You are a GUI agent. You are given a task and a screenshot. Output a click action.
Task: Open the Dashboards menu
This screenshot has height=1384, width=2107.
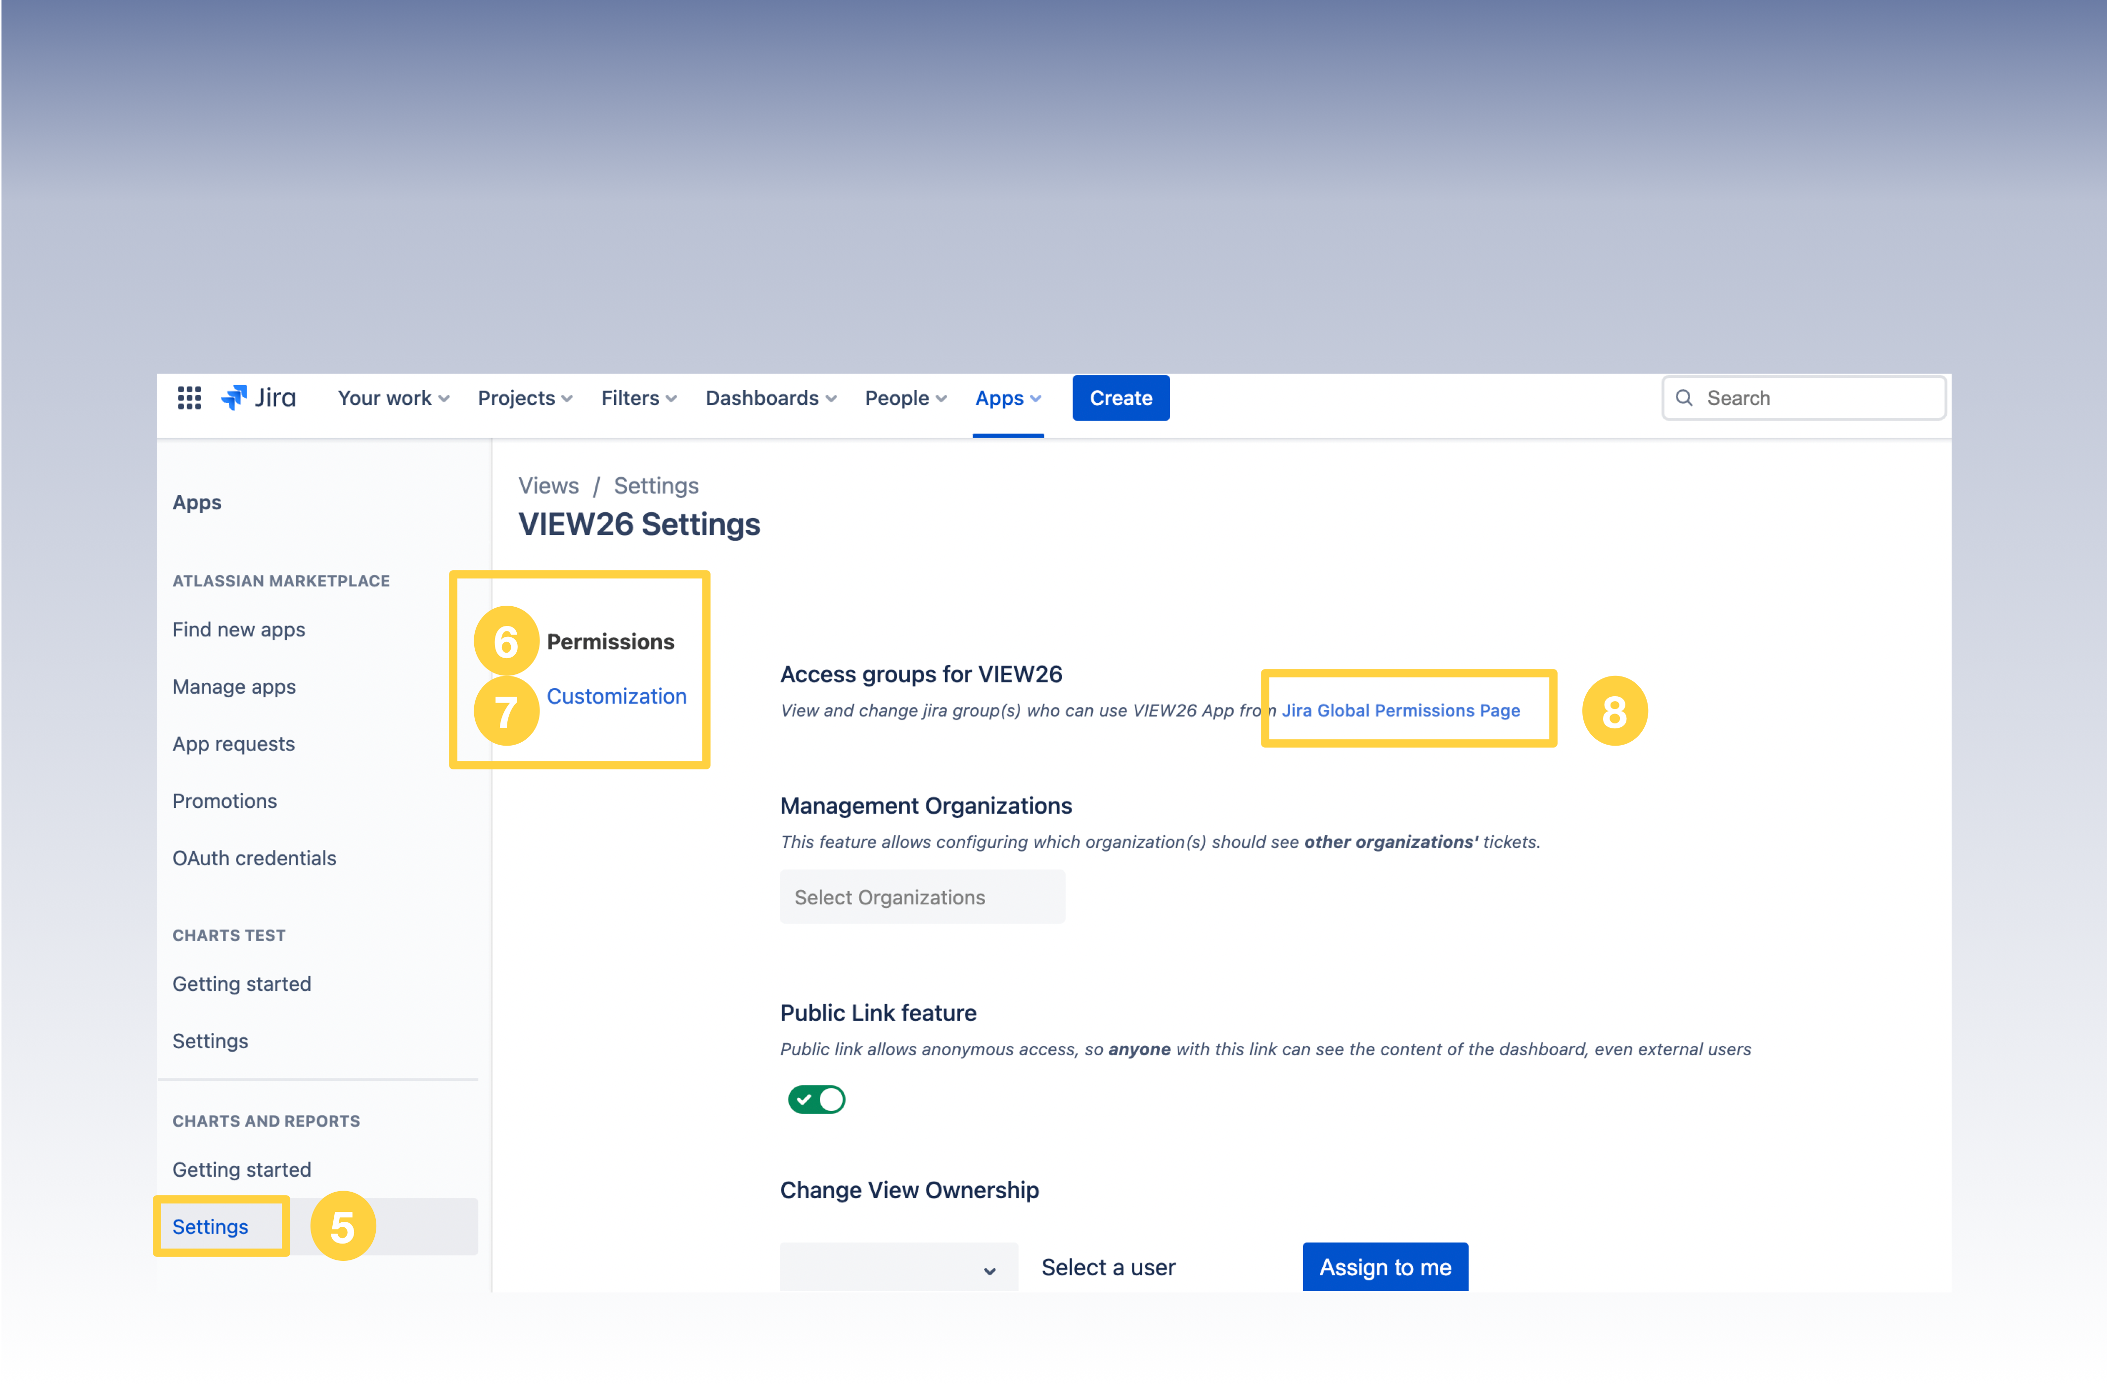point(770,399)
